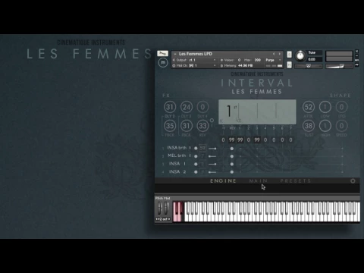364x273 pixels.
Task: Click the +2 oct keyboard shift control
Action: click(x=163, y=219)
